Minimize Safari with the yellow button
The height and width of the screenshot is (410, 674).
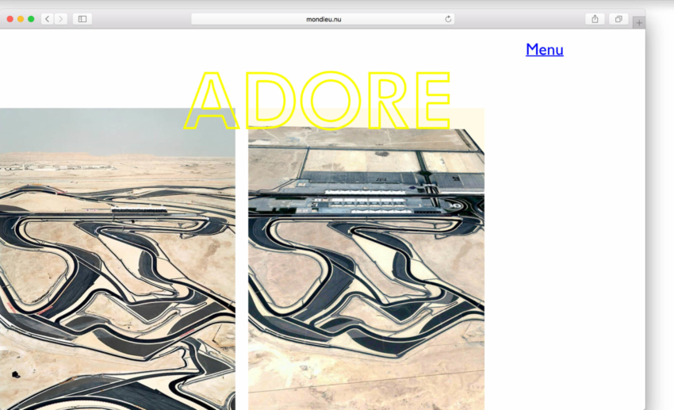(20, 19)
